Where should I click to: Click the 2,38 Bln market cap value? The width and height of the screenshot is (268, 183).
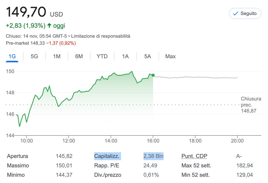[153, 156]
